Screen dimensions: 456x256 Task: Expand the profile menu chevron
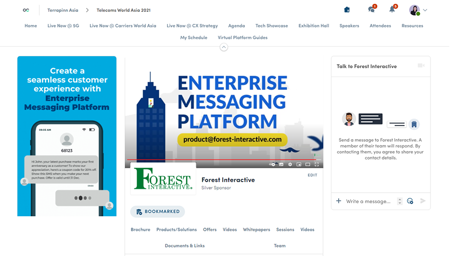click(425, 10)
